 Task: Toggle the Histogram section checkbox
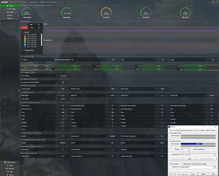click(x=22, y=21)
